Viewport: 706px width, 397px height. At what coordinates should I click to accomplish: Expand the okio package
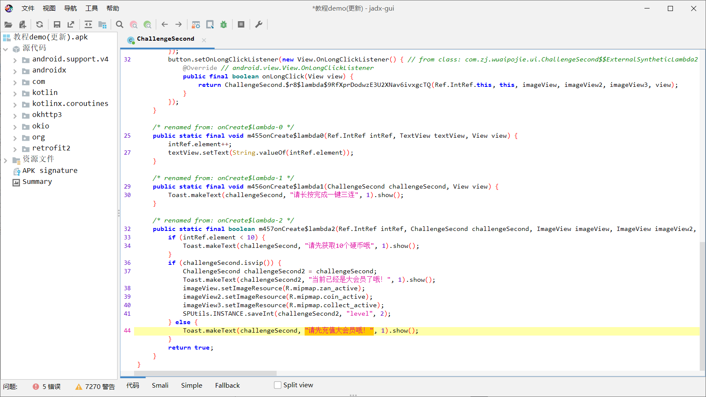[15, 127]
